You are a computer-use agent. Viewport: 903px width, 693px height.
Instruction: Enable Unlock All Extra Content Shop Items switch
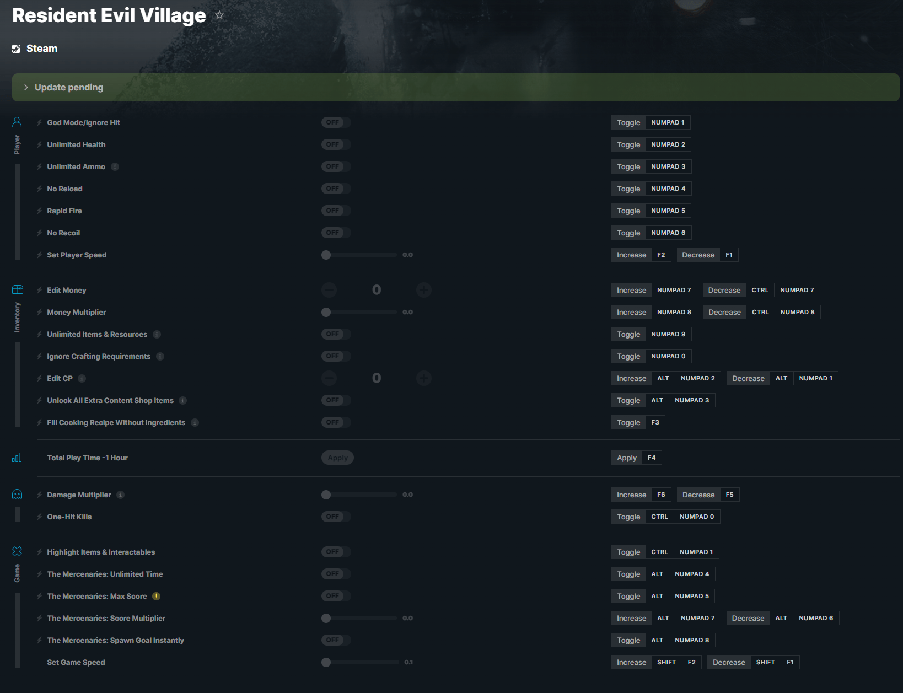pyautogui.click(x=336, y=400)
